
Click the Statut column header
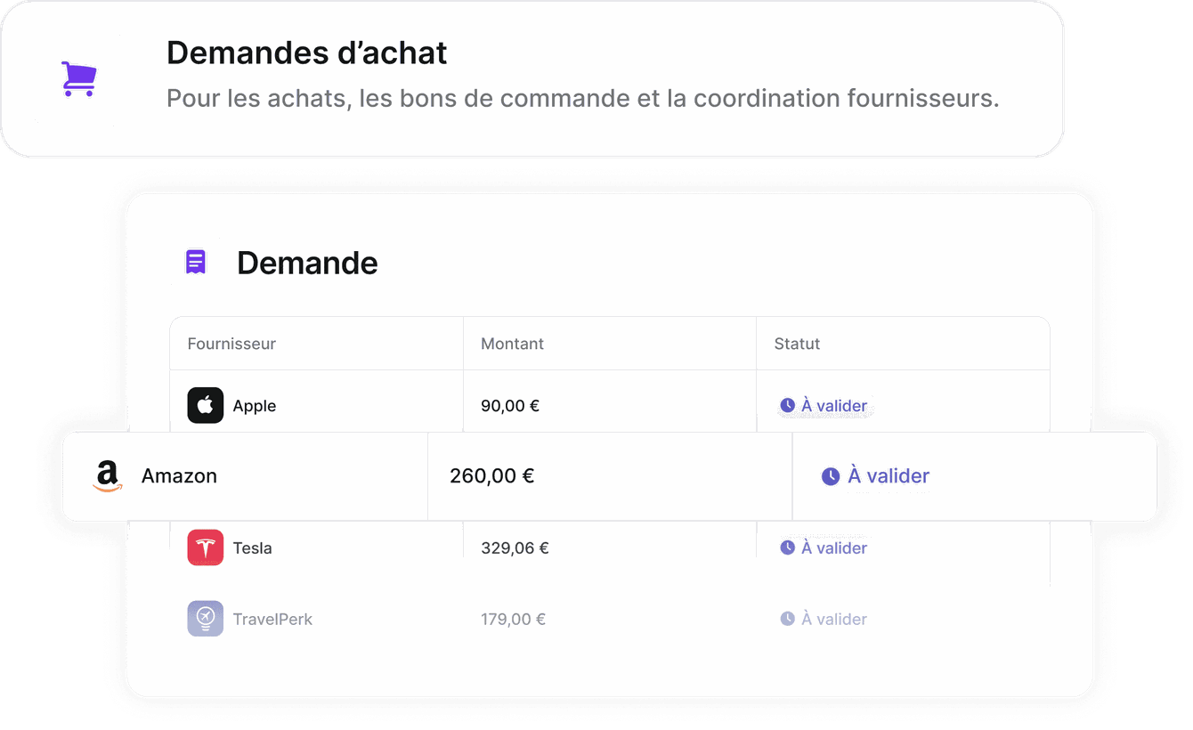(x=797, y=344)
